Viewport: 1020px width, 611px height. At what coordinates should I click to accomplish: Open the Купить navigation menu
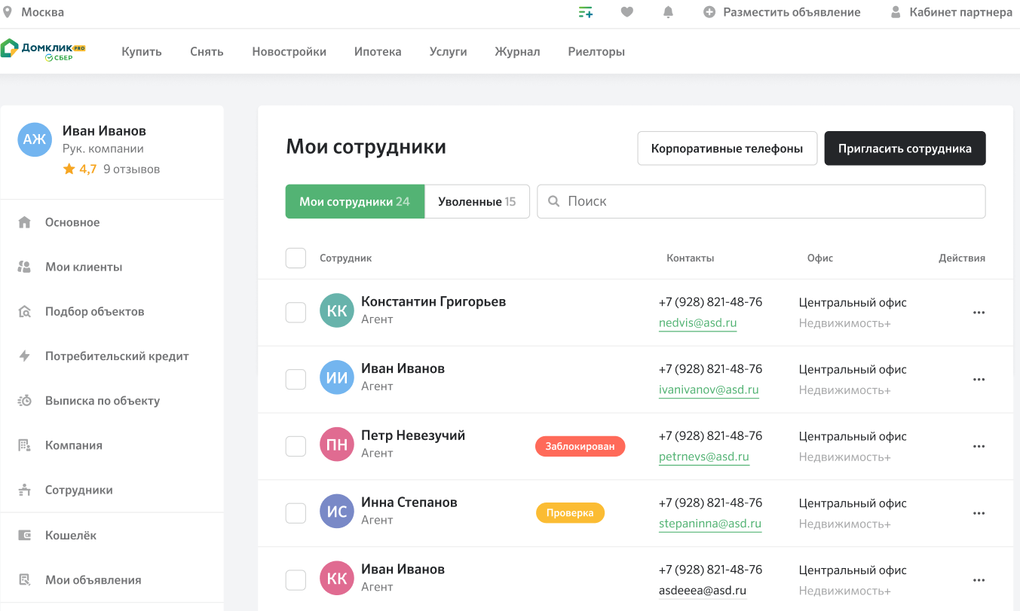[x=142, y=52]
